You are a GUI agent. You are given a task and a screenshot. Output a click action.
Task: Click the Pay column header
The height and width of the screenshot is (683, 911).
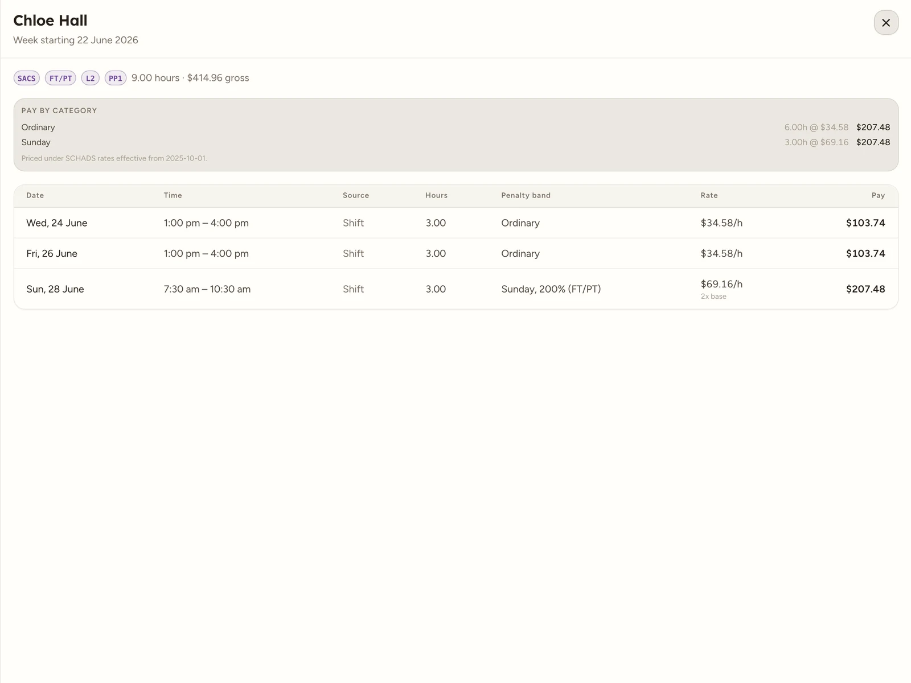coord(878,195)
